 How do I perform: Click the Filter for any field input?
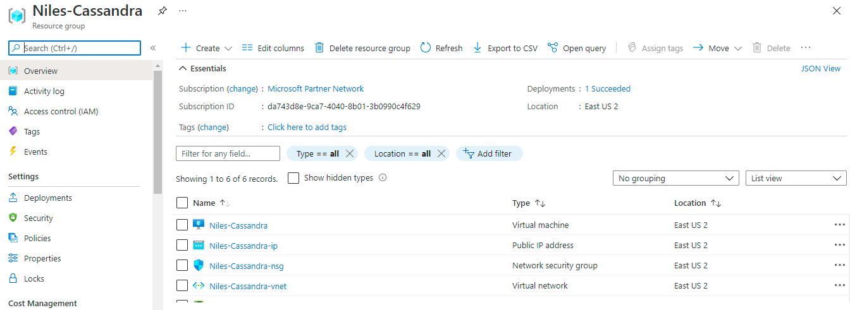pyautogui.click(x=228, y=153)
